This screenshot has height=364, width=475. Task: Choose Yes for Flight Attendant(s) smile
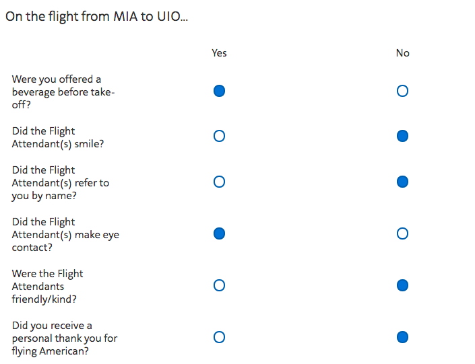[219, 136]
